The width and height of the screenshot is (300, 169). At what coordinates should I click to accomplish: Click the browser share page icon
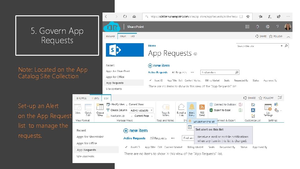point(279,17)
